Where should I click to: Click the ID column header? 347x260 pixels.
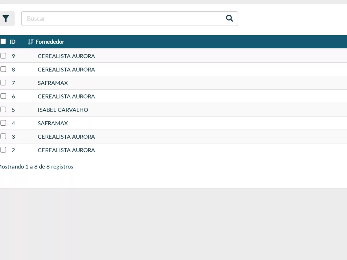[12, 42]
